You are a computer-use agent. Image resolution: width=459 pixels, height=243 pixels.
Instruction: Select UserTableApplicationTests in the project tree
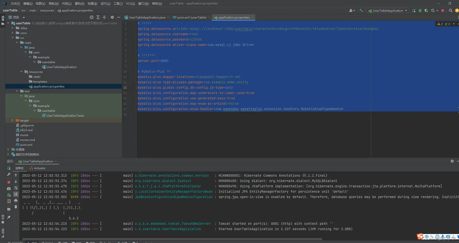click(x=65, y=116)
